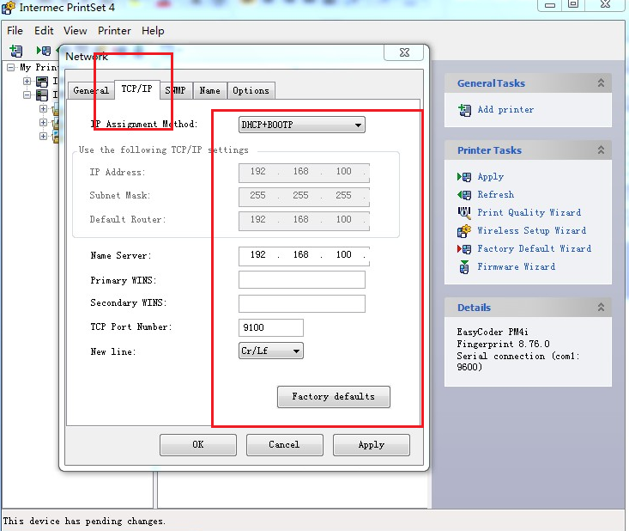Viewport: 629px width, 531px height.
Task: Open the Edit menu
Action: [44, 31]
